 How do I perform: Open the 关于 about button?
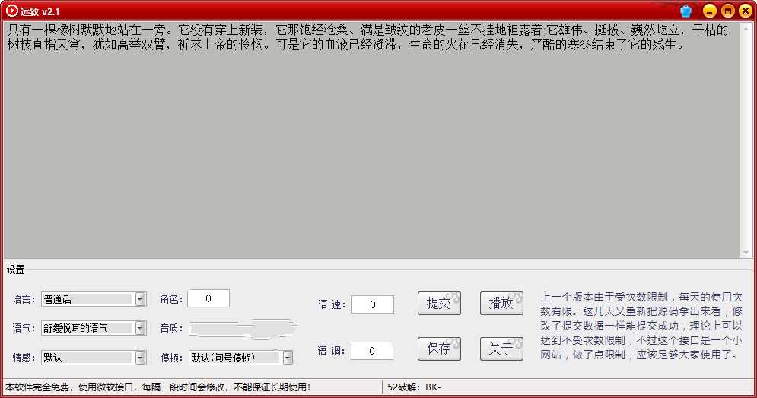coord(501,349)
